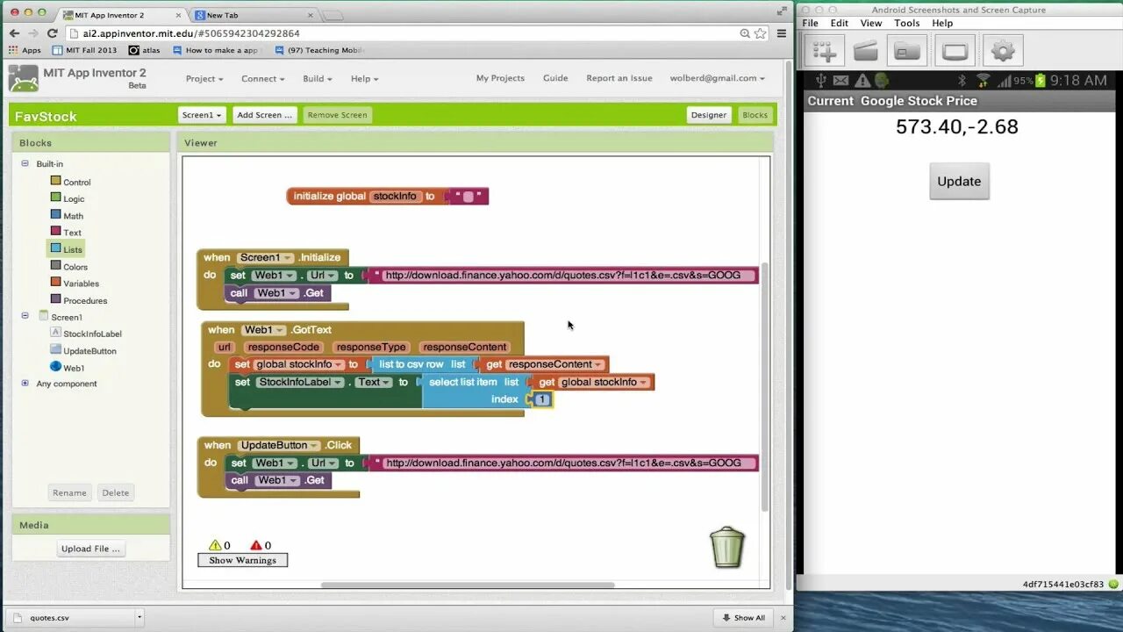
Task: Open the Variables blocks drawer
Action: click(75, 283)
